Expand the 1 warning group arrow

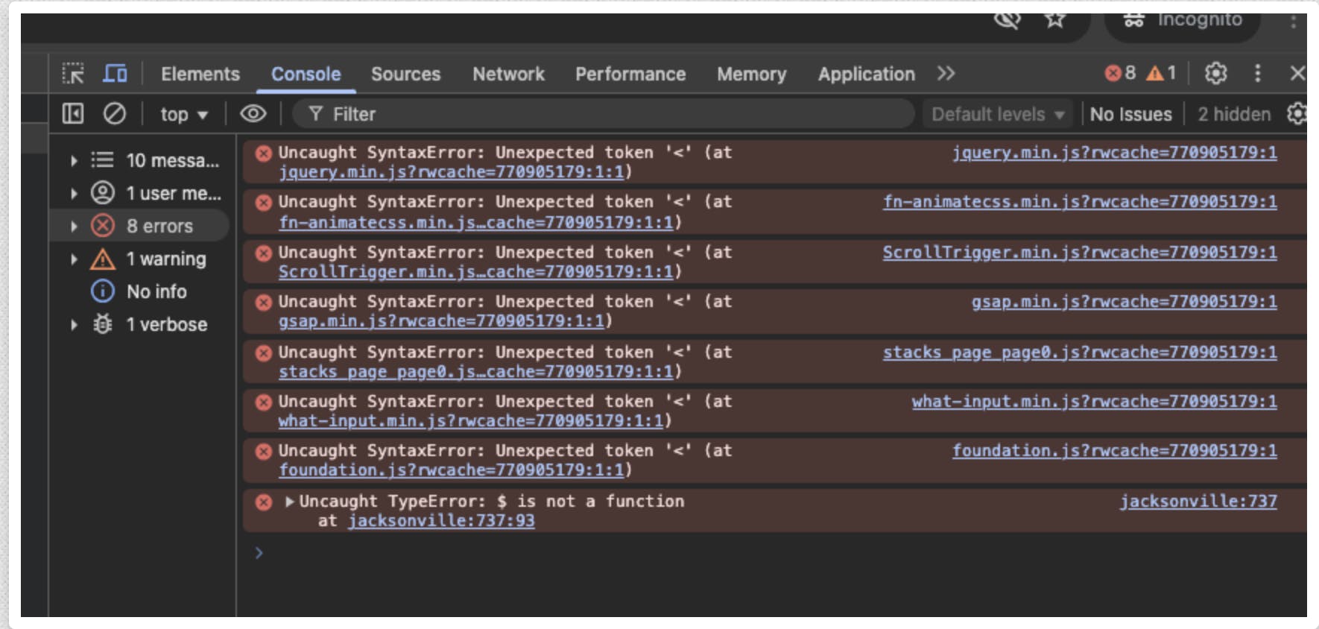click(73, 259)
